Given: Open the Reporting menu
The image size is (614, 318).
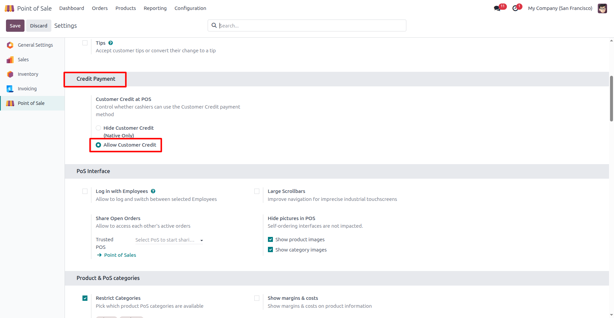Looking at the screenshot, I should point(155,8).
